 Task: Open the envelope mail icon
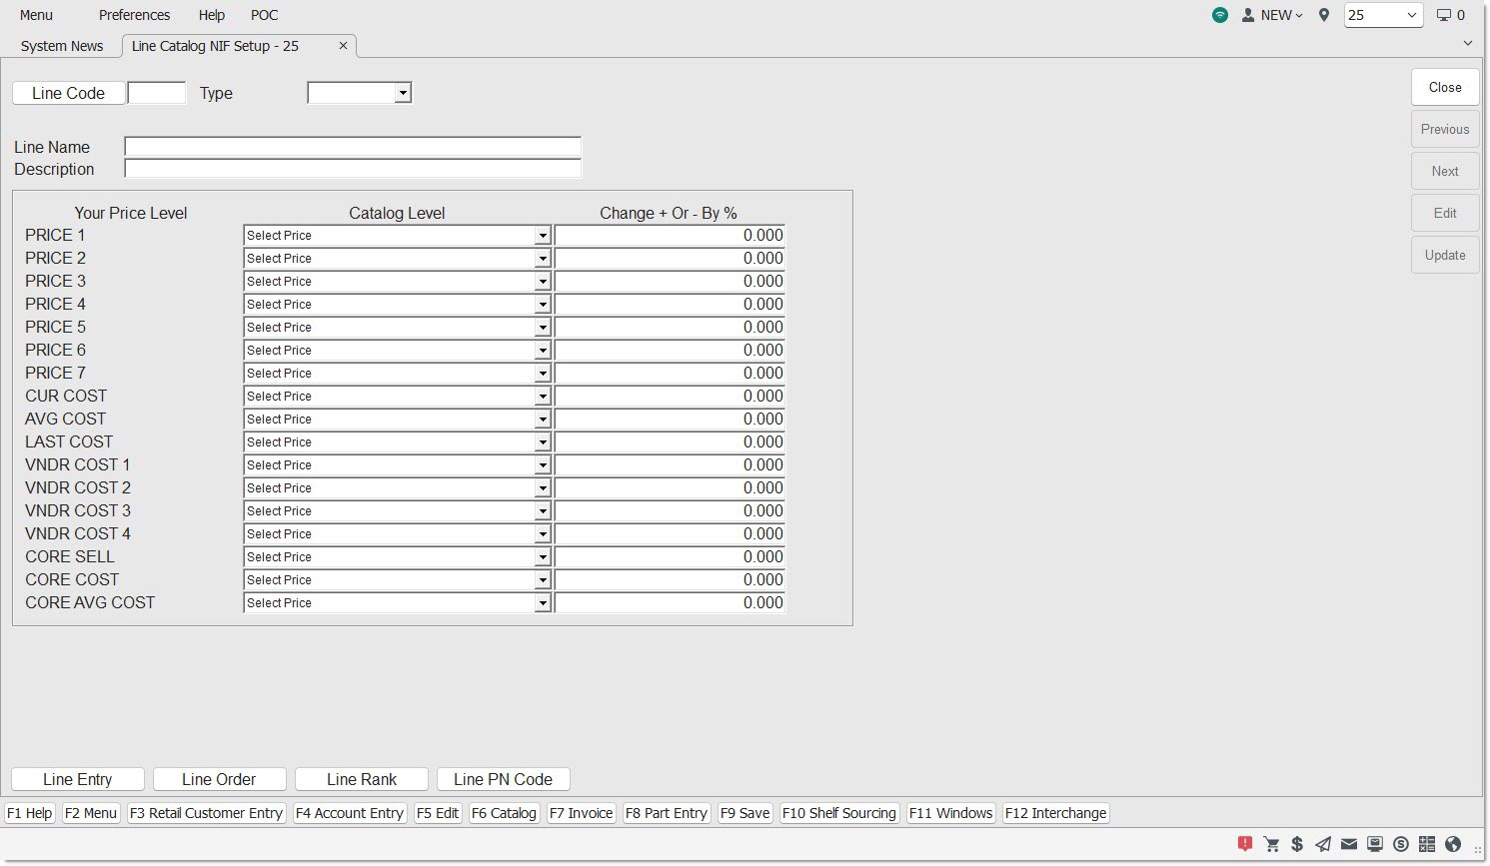coord(1349,844)
